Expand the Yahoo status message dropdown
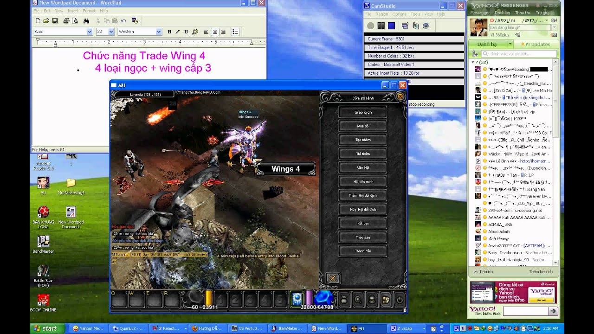594x334 pixels. 555,28
